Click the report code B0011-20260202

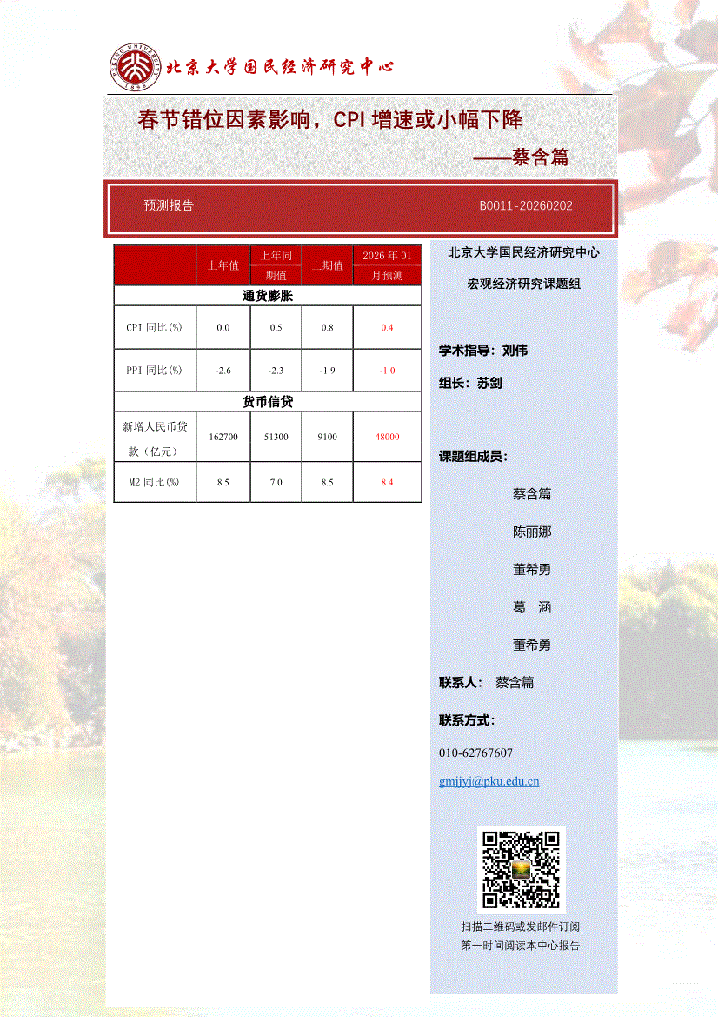pyautogui.click(x=525, y=206)
